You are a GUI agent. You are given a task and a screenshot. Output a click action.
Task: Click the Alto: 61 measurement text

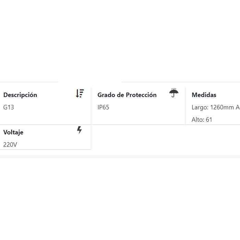coord(202,120)
